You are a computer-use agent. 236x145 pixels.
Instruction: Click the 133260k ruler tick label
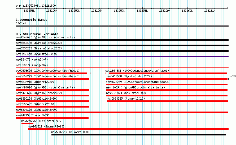tap(187, 11)
